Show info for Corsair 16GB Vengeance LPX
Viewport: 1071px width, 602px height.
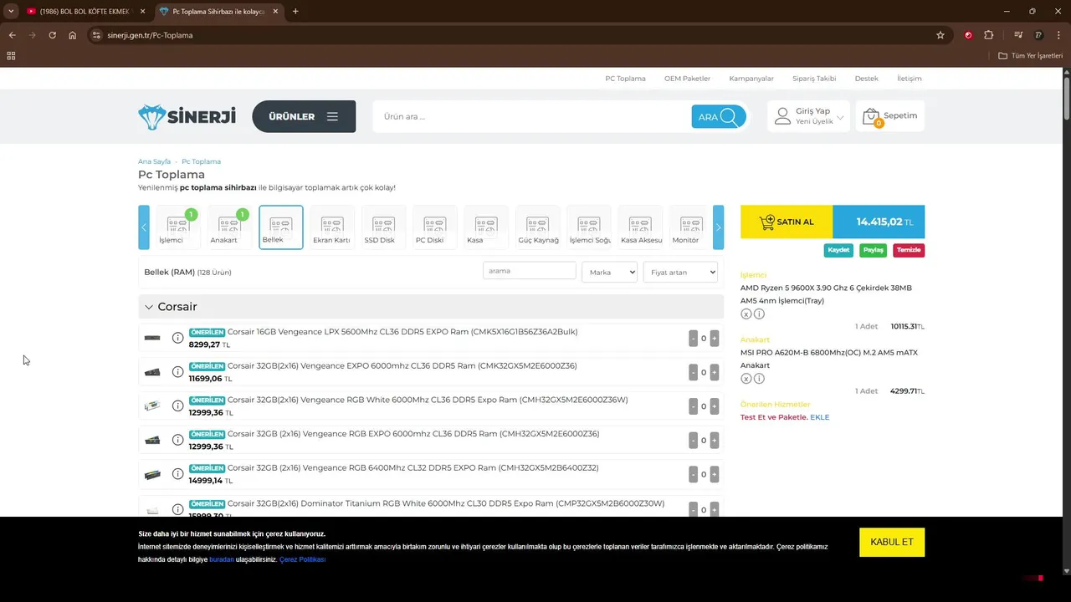tap(177, 338)
